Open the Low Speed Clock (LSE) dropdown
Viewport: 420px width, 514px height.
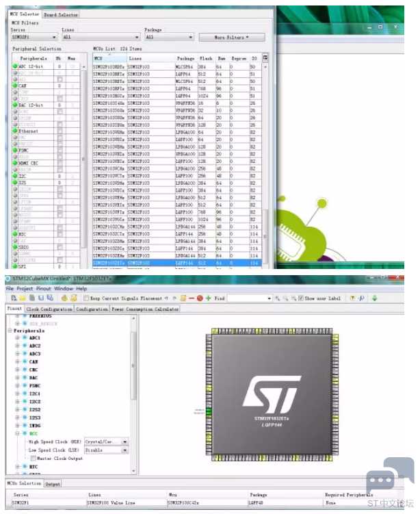tap(124, 450)
